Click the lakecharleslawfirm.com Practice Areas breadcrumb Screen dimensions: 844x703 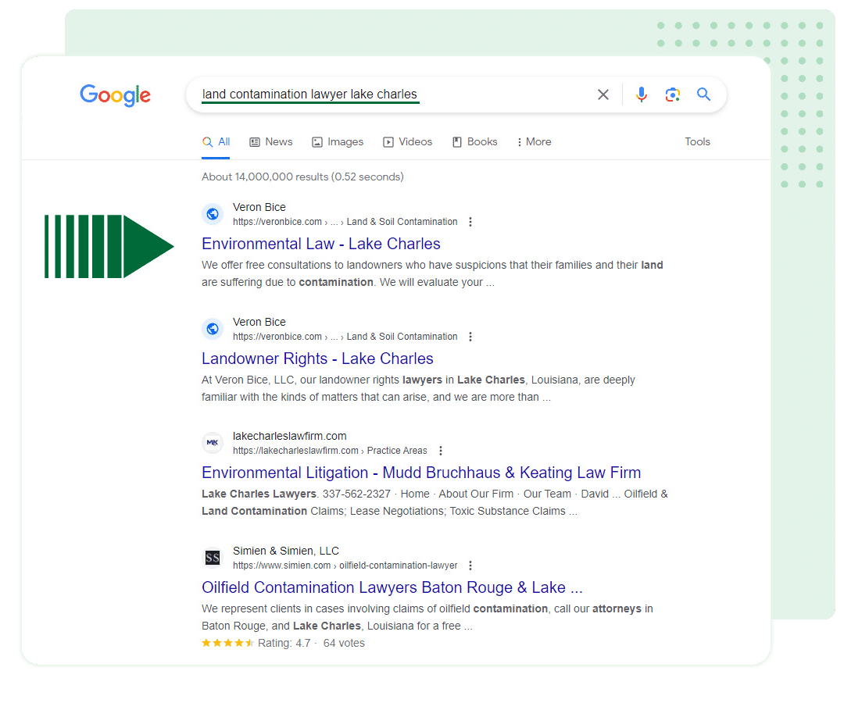point(330,451)
